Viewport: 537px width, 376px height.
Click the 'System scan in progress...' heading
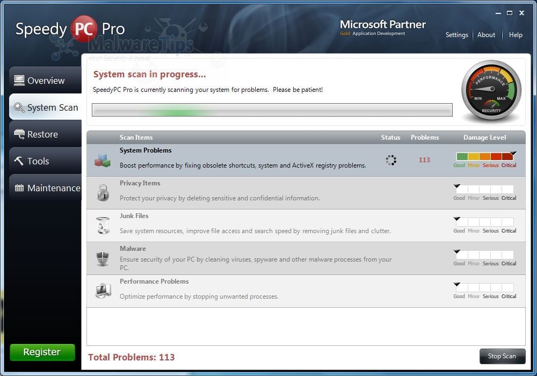point(150,74)
